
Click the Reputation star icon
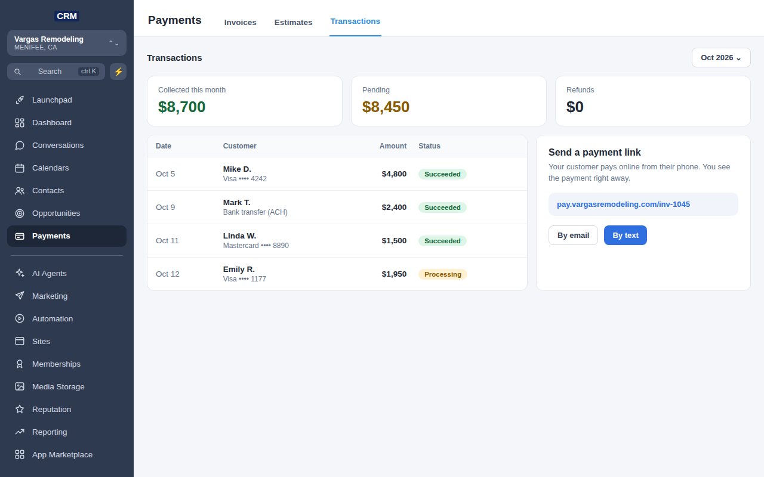coord(20,410)
